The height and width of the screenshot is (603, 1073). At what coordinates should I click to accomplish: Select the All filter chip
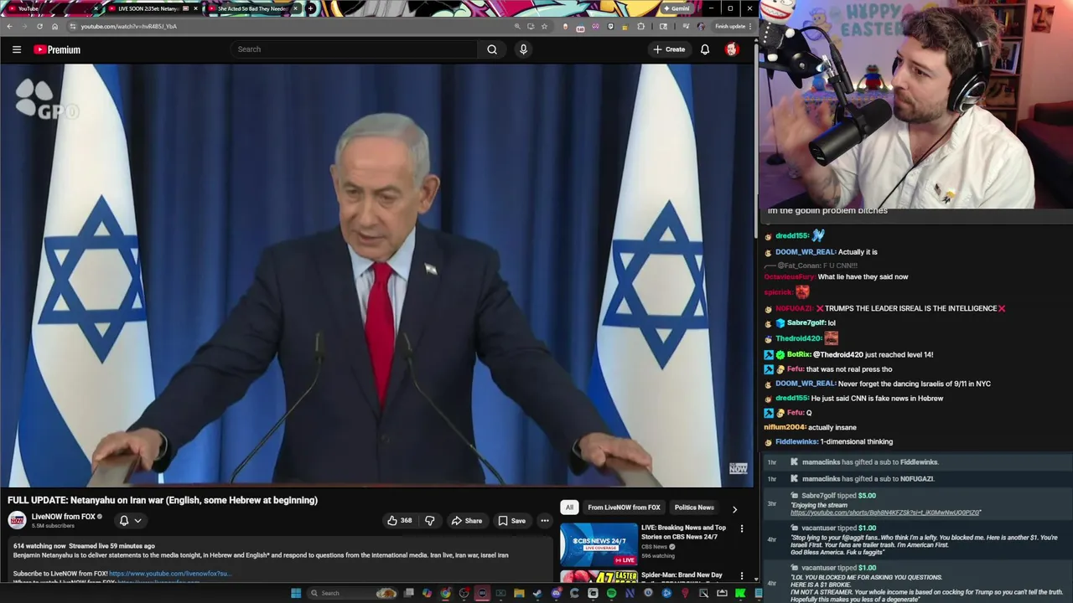(x=569, y=508)
